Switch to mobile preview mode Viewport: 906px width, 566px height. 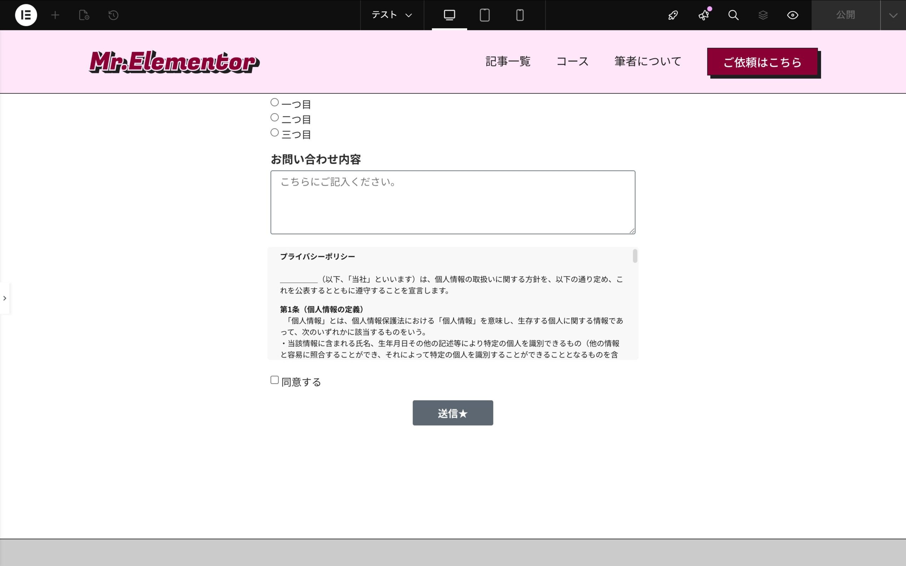pyautogui.click(x=518, y=15)
